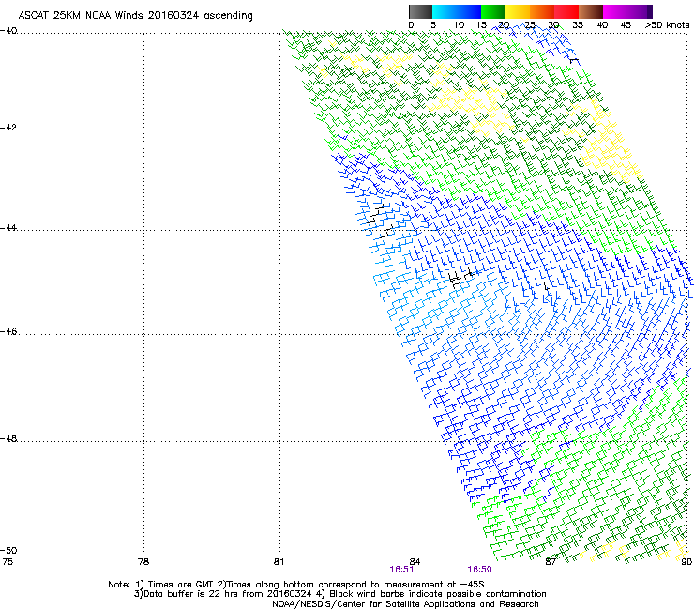
Task: Click the NOAA/NESDIS Center credit line
Action: (405, 604)
